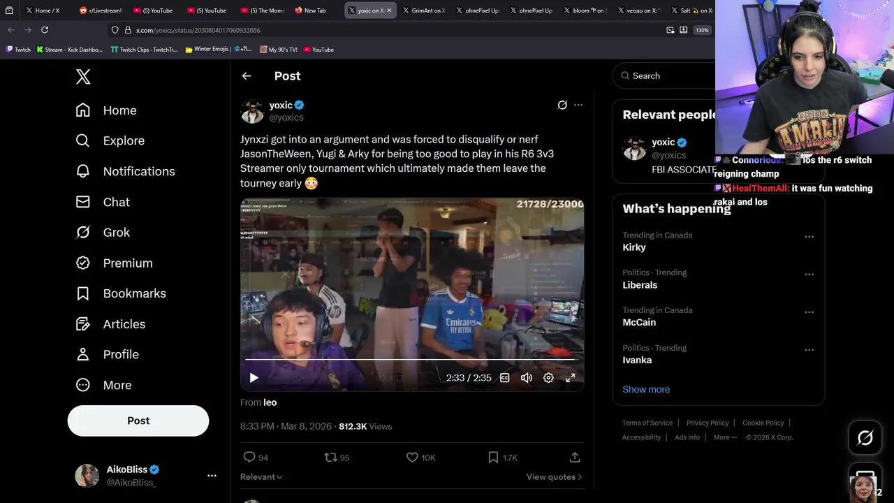Open video settings gear
This screenshot has width=894, height=503.
548,378
